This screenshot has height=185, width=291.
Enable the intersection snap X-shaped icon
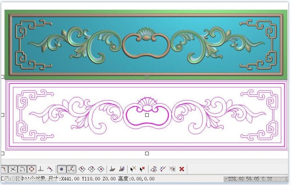pos(13,169)
